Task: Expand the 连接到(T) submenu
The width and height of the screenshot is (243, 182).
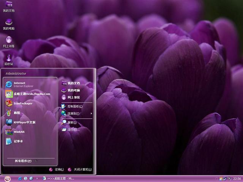Action: [74, 113]
